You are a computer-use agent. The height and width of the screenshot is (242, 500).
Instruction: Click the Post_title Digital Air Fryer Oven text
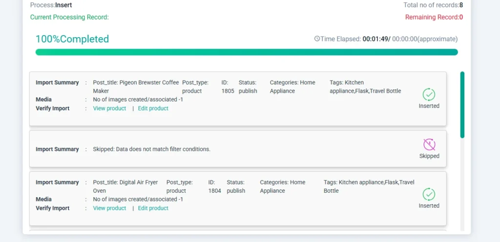click(x=125, y=186)
